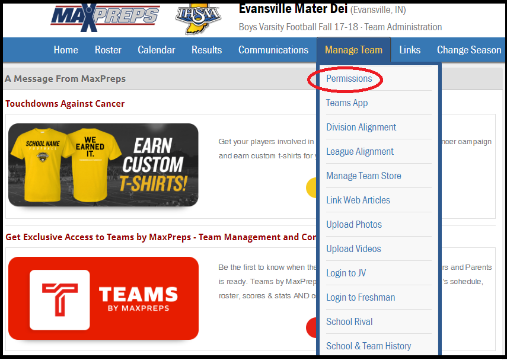Select Upload Photos from the dropdown
The width and height of the screenshot is (507, 360).
coord(354,224)
